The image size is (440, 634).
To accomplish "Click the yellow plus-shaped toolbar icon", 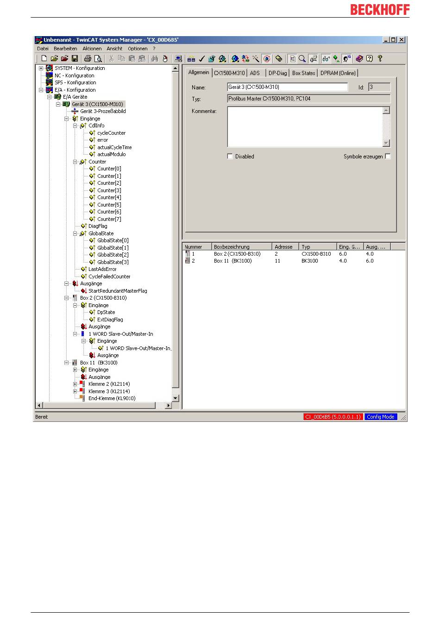I will pyautogui.click(x=278, y=58).
